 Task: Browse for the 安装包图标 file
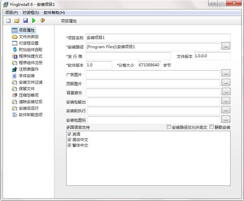(x=226, y=119)
